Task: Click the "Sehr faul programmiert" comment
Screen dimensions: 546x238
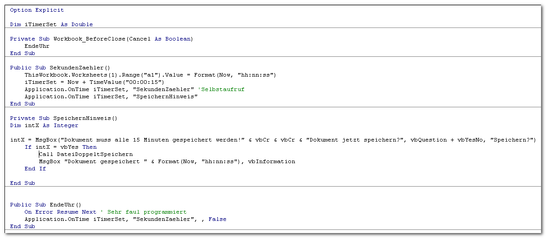Action: 147,212
